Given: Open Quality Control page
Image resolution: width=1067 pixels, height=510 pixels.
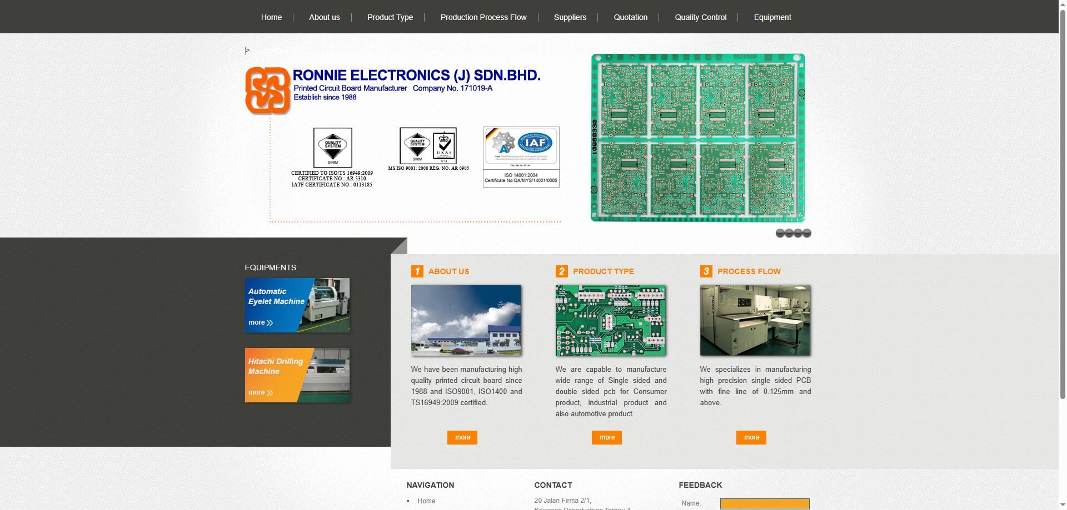Looking at the screenshot, I should (700, 17).
